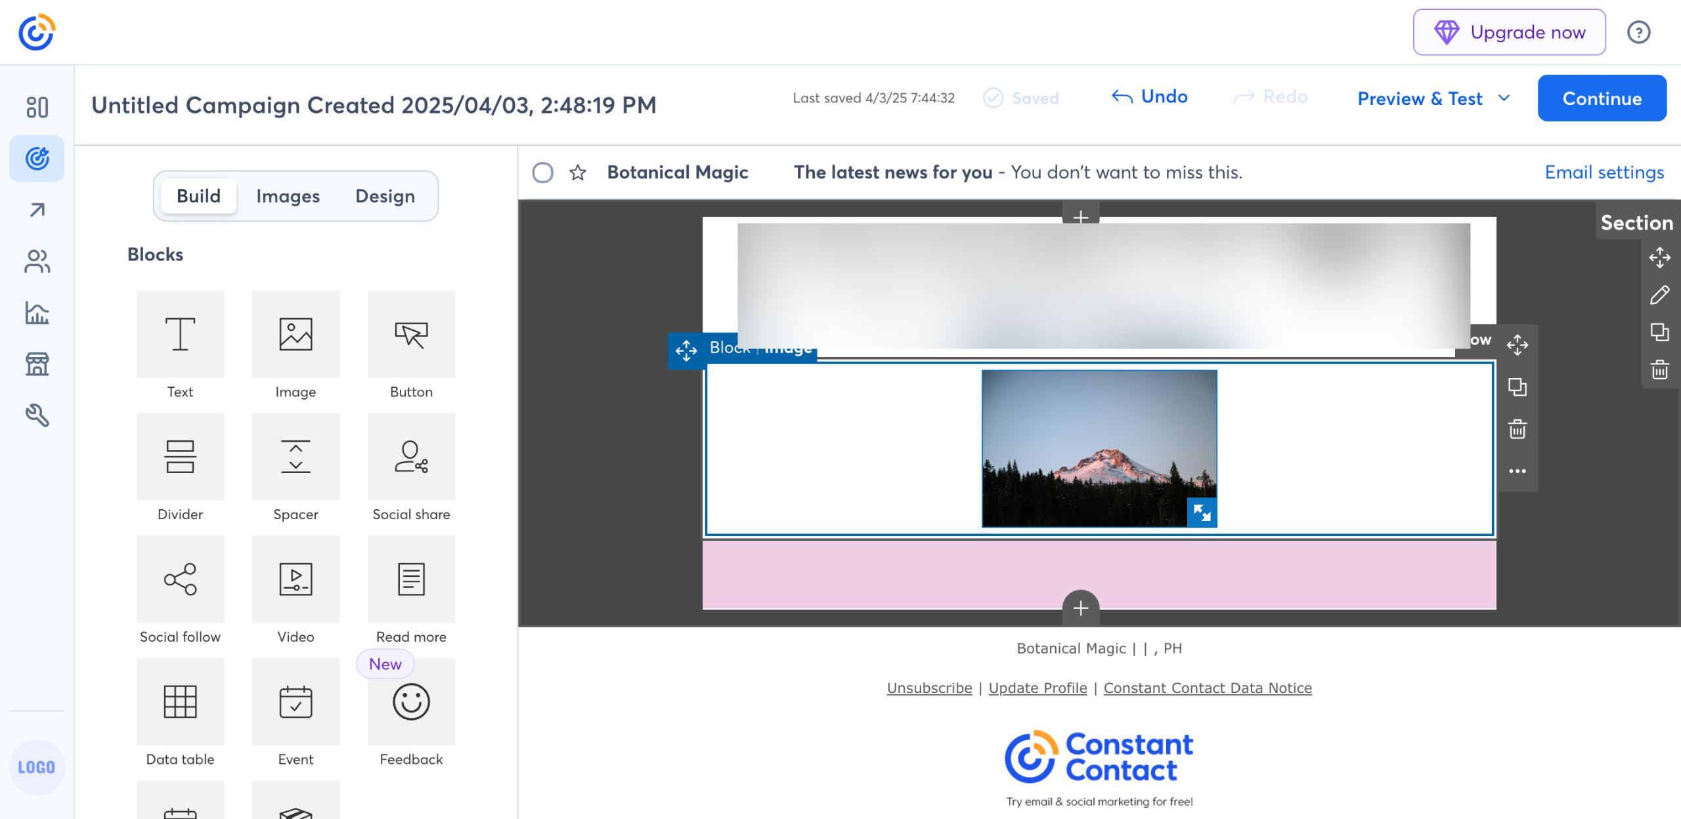This screenshot has height=819, width=1681.
Task: Click the Continue button
Action: point(1602,98)
